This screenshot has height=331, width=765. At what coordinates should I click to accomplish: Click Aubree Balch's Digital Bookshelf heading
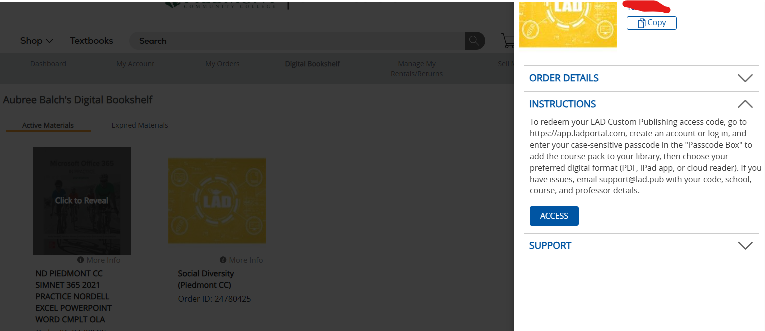pyautogui.click(x=78, y=100)
